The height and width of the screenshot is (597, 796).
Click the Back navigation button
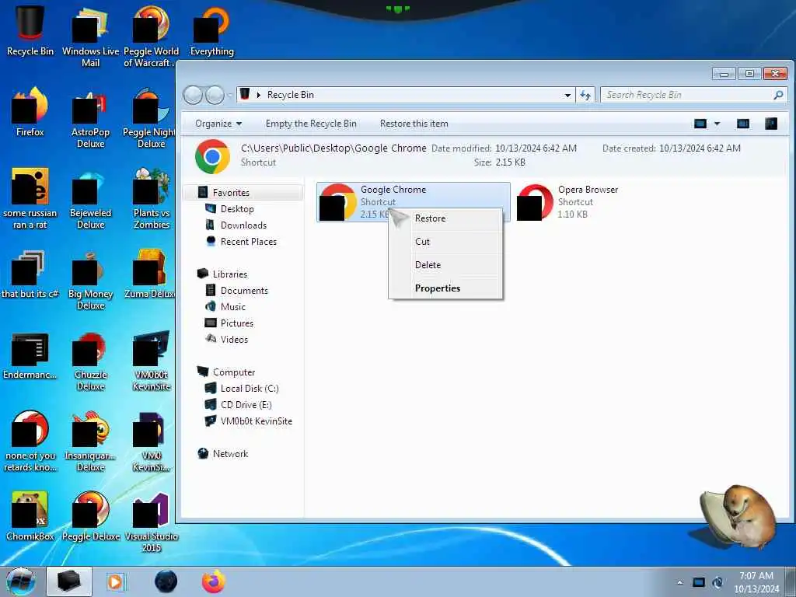tap(193, 95)
